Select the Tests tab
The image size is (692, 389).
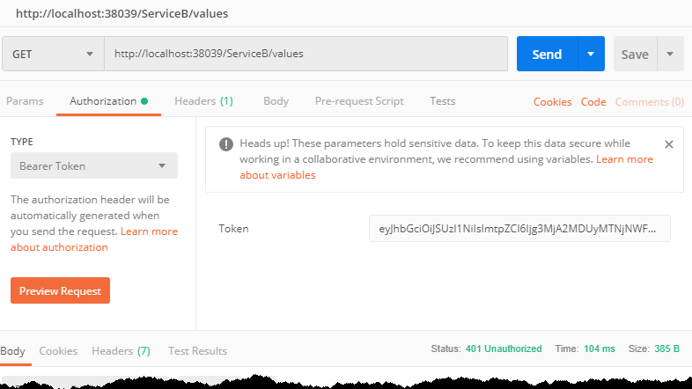coord(443,101)
